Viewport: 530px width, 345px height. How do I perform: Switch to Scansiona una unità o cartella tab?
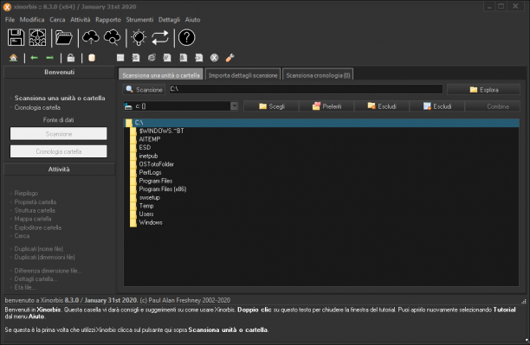pos(161,75)
